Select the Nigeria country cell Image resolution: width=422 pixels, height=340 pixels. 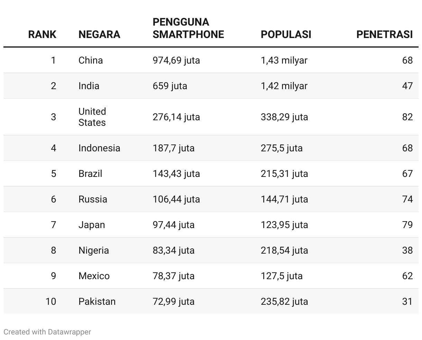pyautogui.click(x=94, y=250)
